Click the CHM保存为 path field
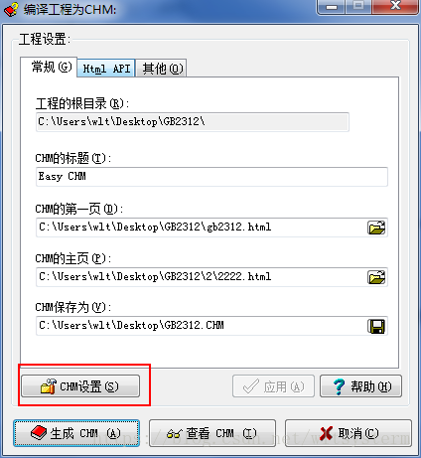The width and height of the screenshot is (421, 458). click(201, 326)
